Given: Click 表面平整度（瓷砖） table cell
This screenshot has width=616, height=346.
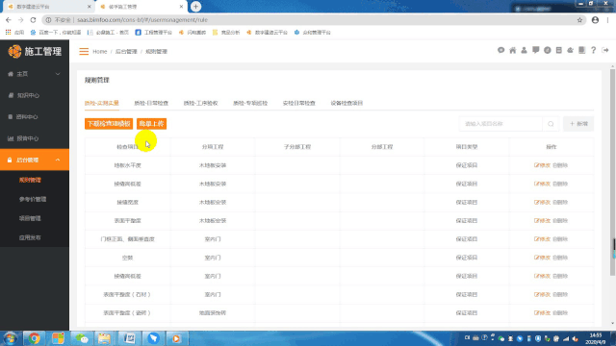Looking at the screenshot, I should point(128,313).
